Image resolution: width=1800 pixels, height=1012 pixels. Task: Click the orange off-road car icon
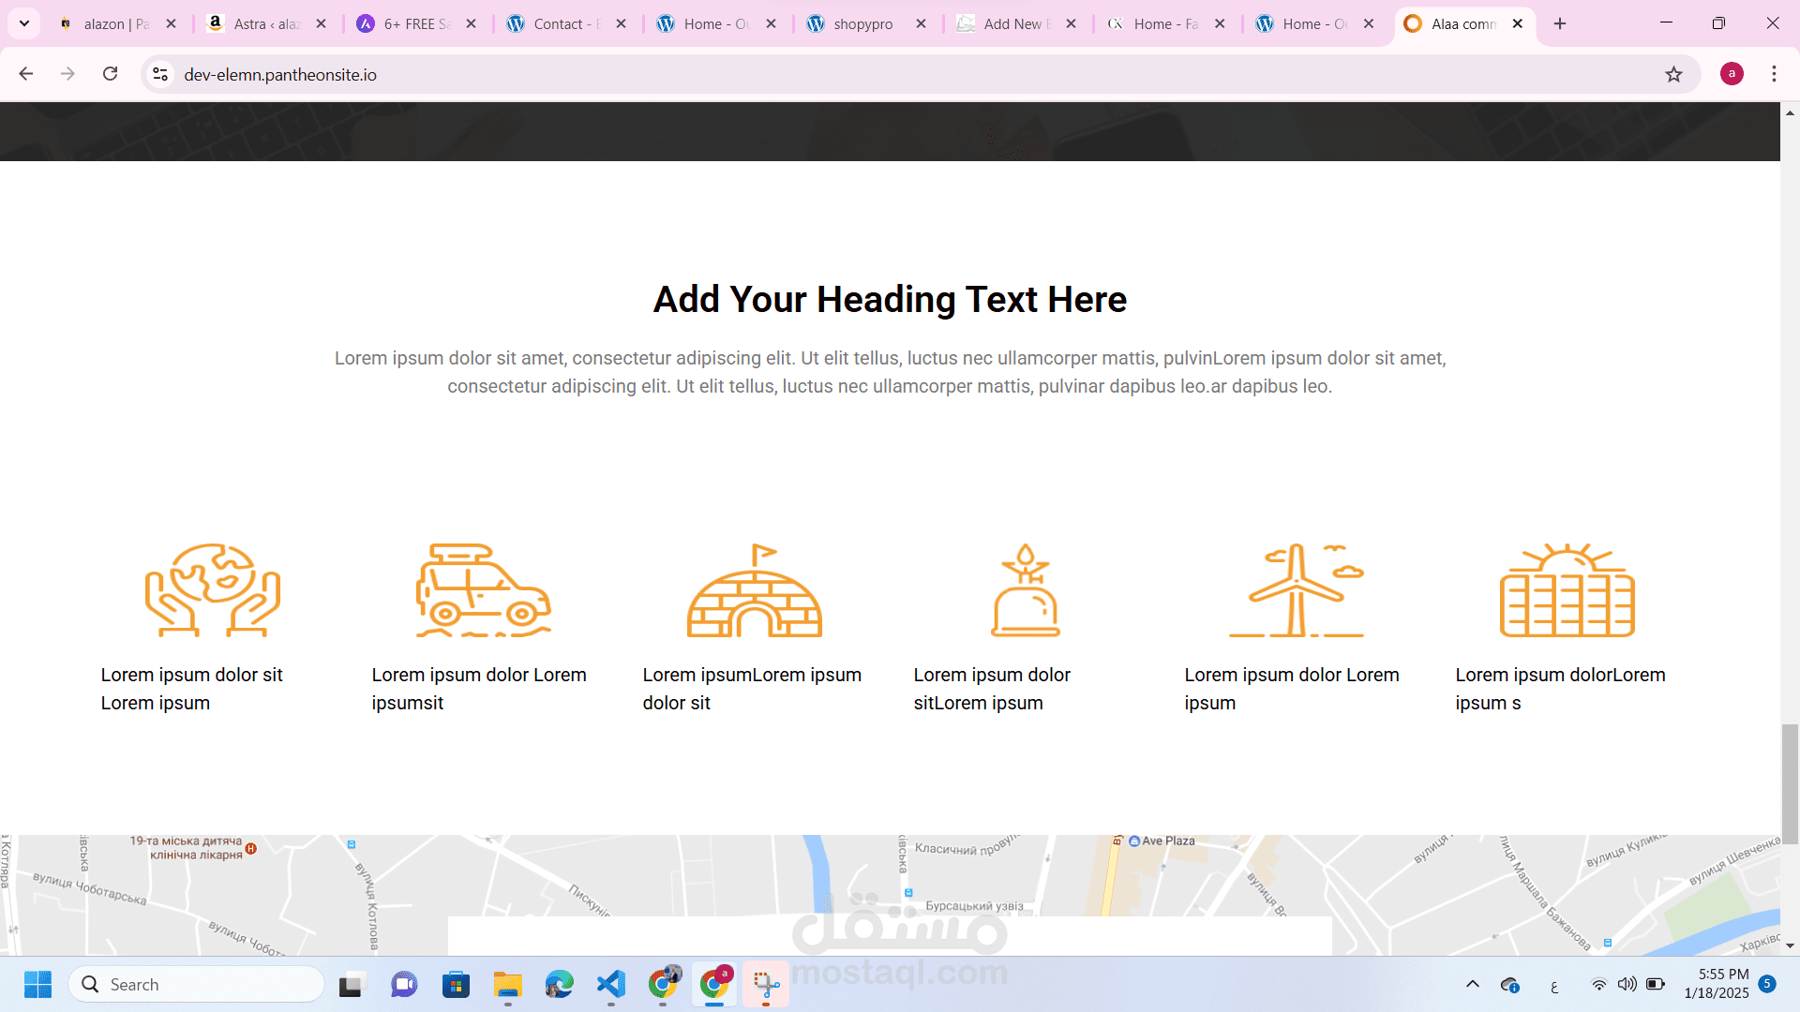[x=483, y=590]
